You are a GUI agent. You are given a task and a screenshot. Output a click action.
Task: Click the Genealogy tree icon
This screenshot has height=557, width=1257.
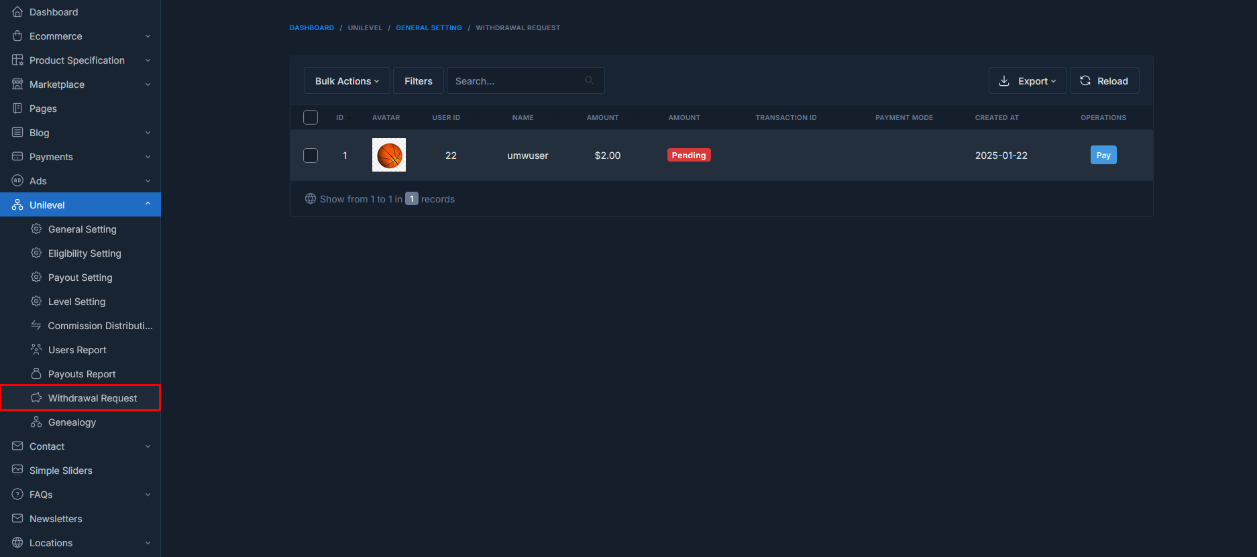36,422
